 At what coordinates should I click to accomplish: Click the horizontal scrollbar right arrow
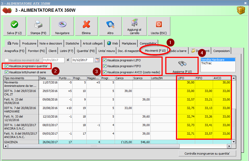click(229, 146)
